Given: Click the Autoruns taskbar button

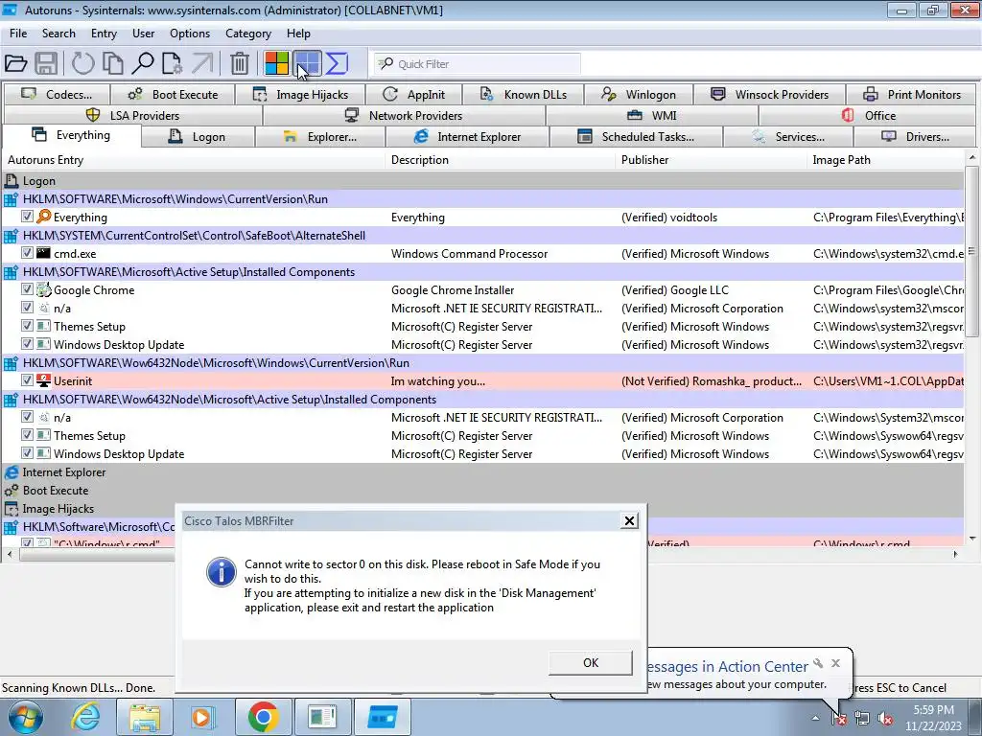Looking at the screenshot, I should 383,717.
